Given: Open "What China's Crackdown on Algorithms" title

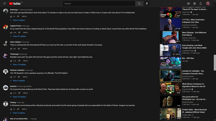Looking at the screenshot, I should [193, 85].
